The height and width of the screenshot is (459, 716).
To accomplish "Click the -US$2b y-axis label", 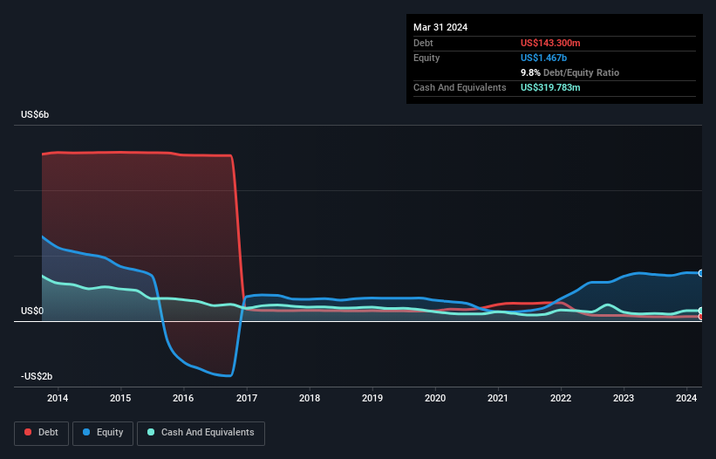I will [x=37, y=376].
